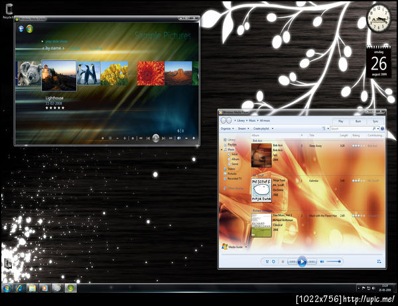This screenshot has width=398, height=306.
Task: Open the Media Guide dropdown arrow
Action: point(246,247)
